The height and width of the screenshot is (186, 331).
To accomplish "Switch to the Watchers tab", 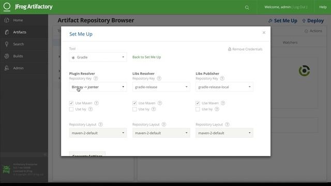I will coord(290,42).
